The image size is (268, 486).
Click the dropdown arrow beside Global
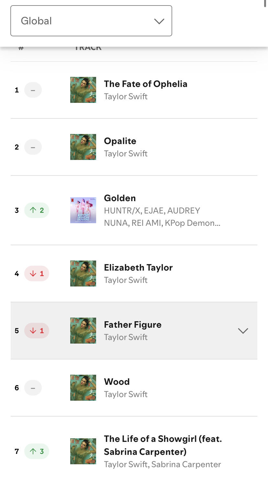tap(159, 21)
